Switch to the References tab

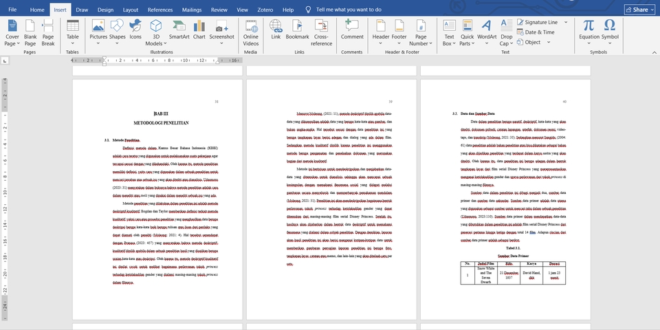click(160, 9)
